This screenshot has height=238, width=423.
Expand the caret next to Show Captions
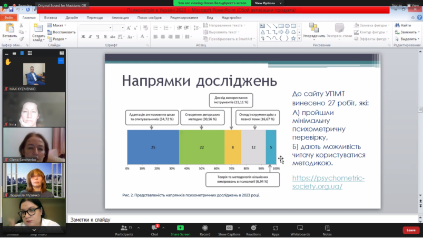(239, 228)
